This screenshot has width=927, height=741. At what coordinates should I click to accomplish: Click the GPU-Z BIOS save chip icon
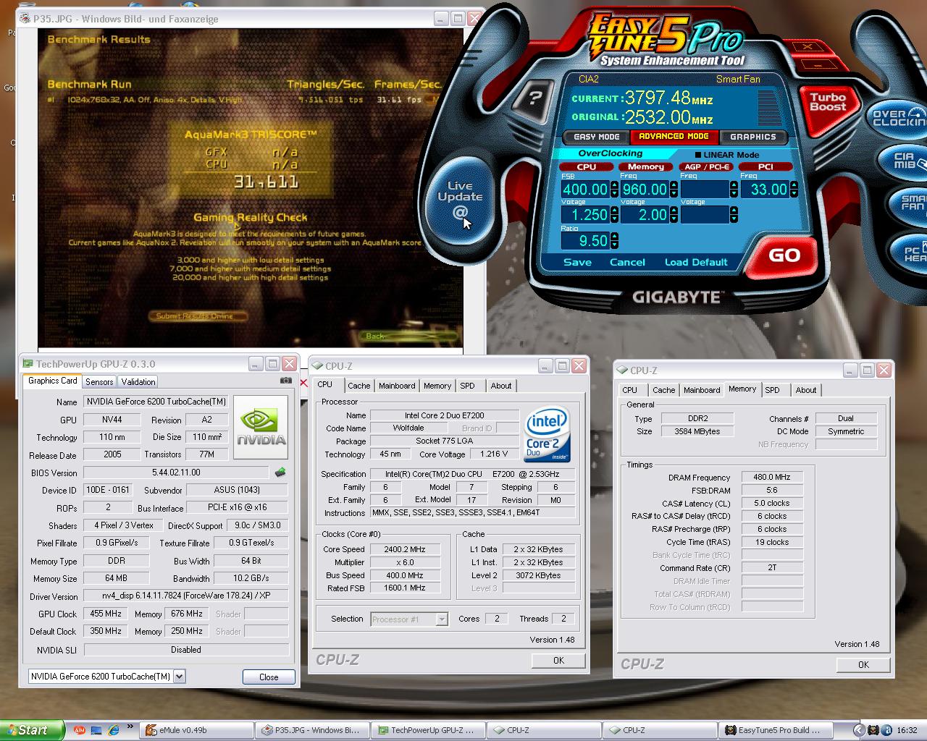[x=280, y=473]
